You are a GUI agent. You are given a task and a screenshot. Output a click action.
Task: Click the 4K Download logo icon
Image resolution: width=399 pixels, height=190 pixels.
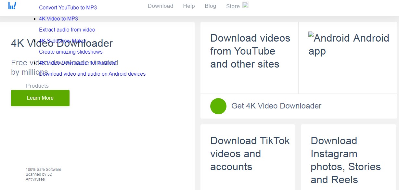point(12,6)
